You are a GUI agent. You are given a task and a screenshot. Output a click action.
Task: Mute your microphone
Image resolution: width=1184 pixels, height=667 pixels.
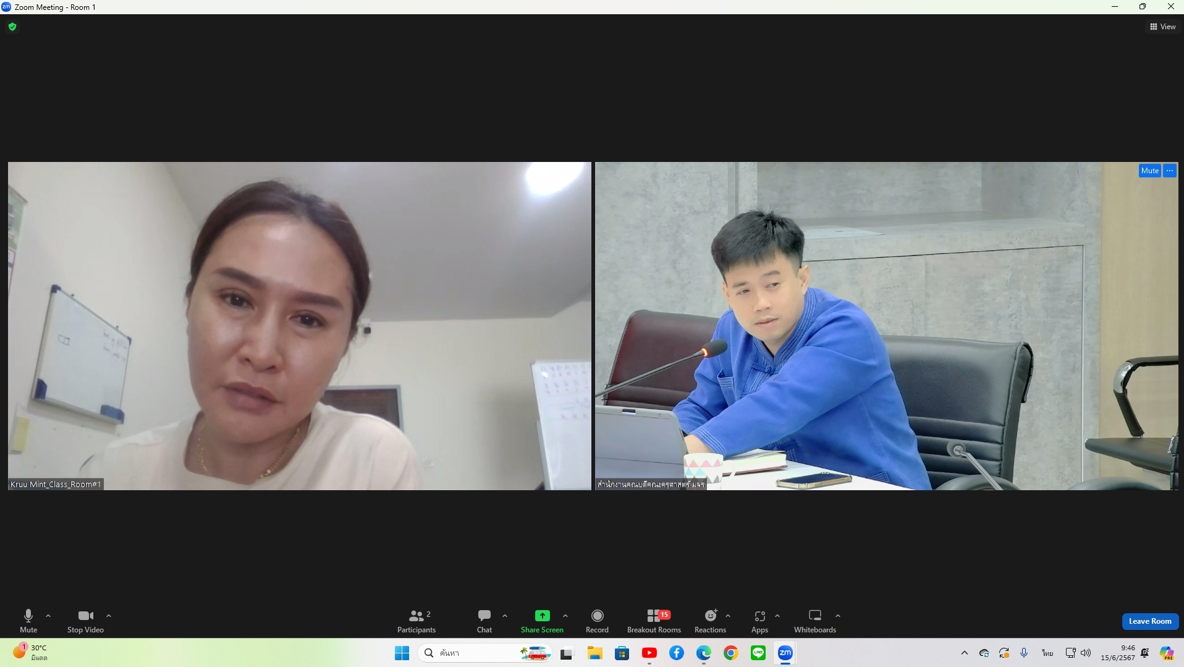click(x=28, y=621)
